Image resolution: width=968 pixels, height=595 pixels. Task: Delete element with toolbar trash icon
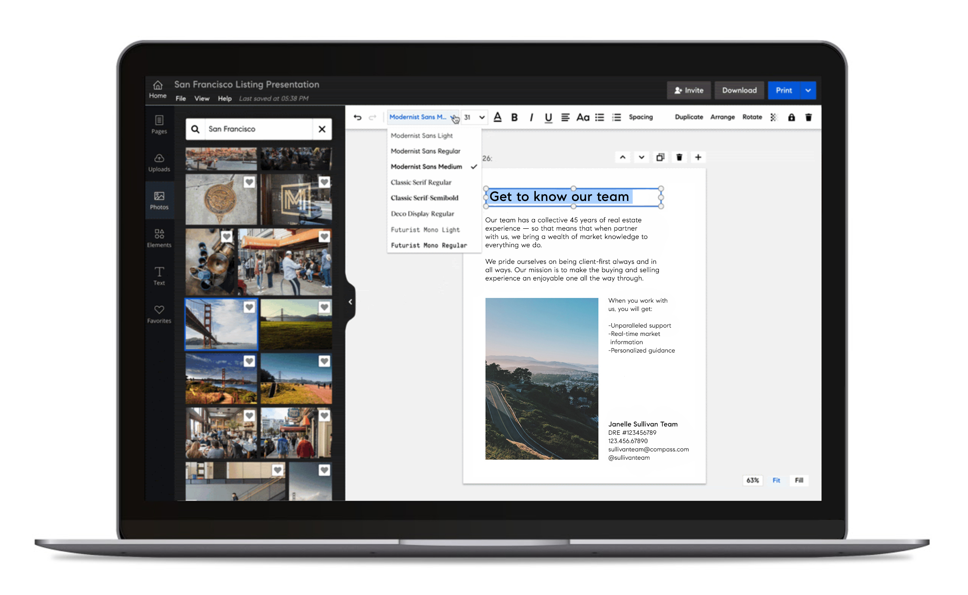pos(808,117)
